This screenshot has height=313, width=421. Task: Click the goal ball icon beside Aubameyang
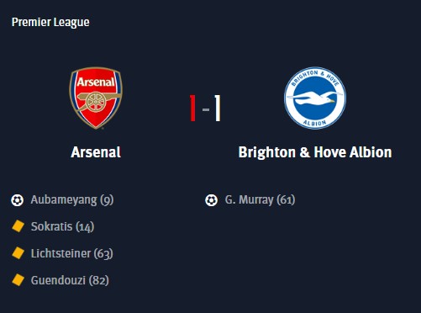coord(17,200)
